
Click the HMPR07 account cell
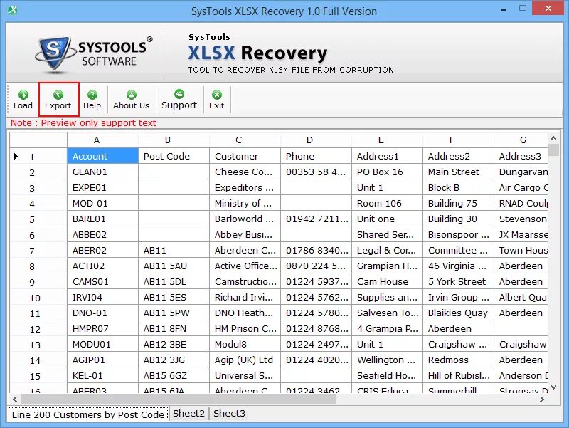point(102,329)
